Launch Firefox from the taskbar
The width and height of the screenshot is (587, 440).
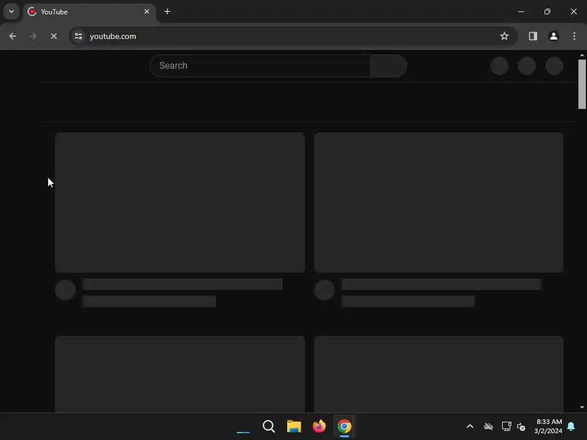pos(319,426)
